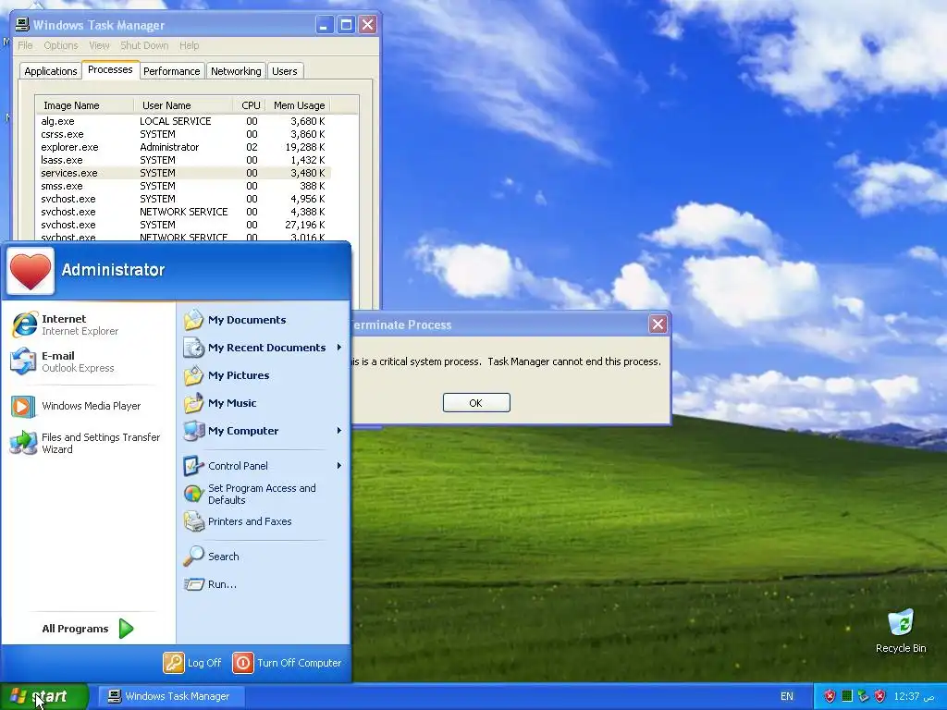Expand My Recent Documents submenu arrow
Viewport: 947px width, 710px height.
pyautogui.click(x=339, y=348)
